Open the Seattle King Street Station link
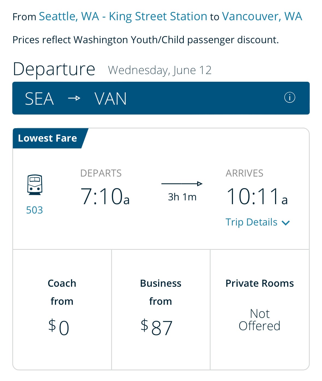Screen dimensions: 322x381 pos(123,16)
